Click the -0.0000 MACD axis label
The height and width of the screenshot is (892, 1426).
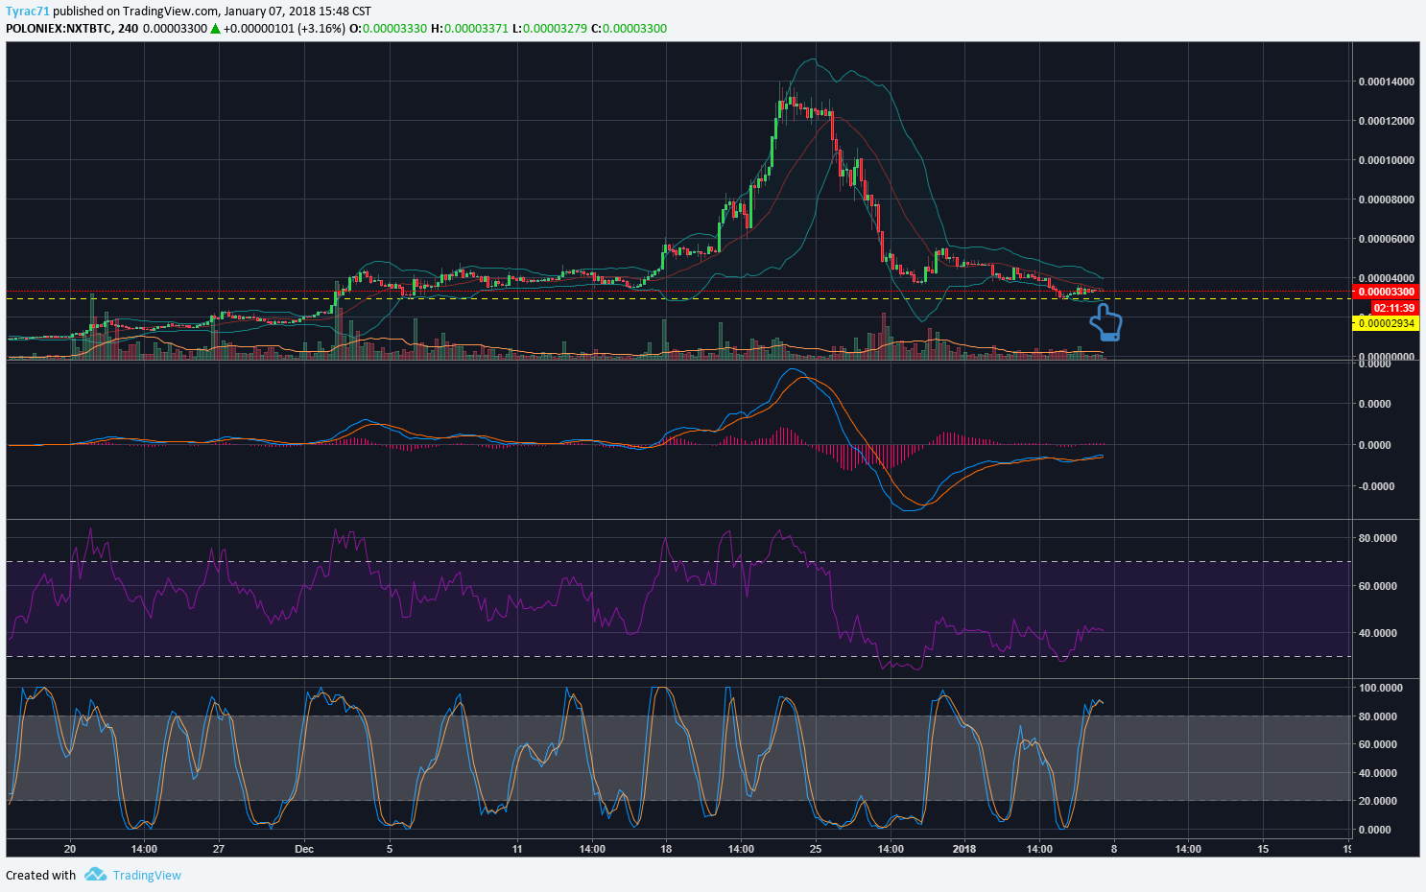1375,486
